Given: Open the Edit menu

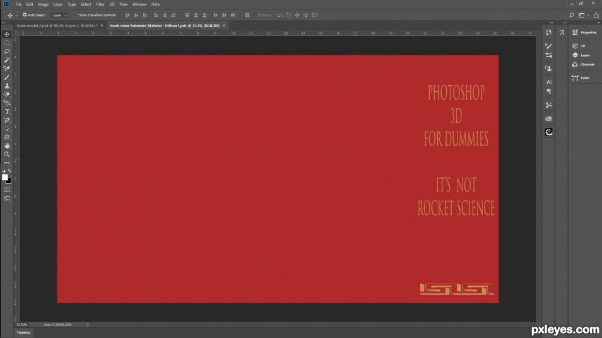Looking at the screenshot, I should click(x=30, y=4).
